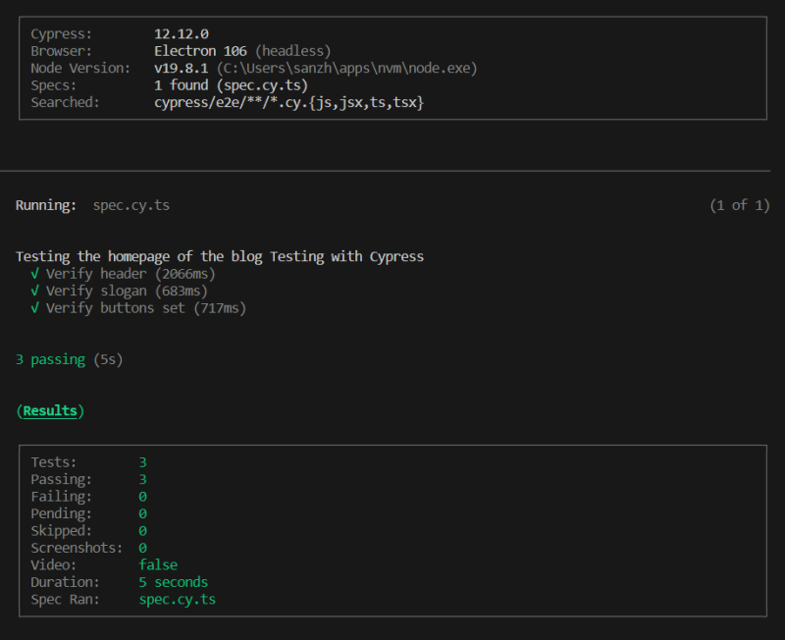
Task: Click the Duration 5 seconds value
Action: coord(174,582)
